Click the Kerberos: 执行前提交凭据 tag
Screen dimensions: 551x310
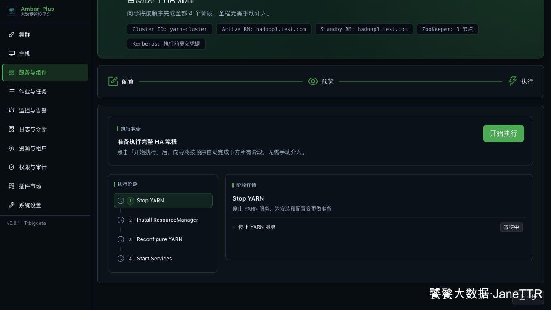[166, 44]
